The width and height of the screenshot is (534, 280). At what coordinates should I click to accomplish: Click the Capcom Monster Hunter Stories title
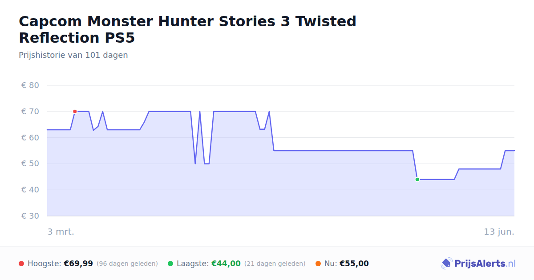[x=188, y=29]
